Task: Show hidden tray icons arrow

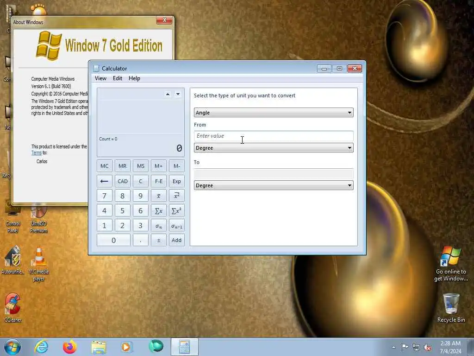Action: coord(393,348)
